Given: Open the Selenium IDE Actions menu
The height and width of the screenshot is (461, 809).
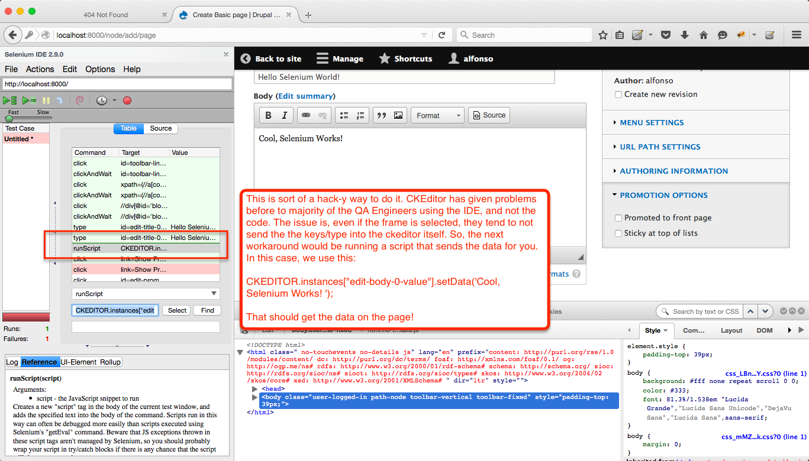Looking at the screenshot, I should pyautogui.click(x=40, y=69).
